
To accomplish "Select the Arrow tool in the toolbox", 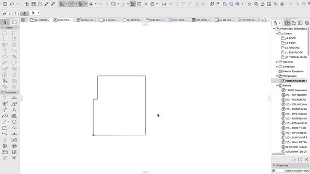I will click(5, 22).
